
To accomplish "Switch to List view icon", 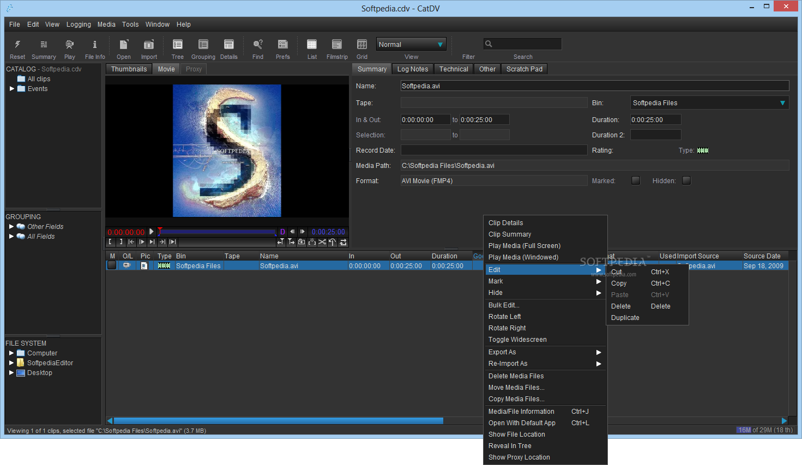I will click(312, 44).
